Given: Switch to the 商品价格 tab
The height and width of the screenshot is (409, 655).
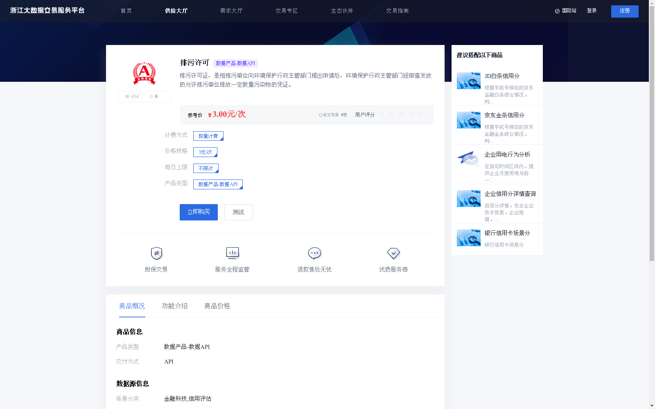Looking at the screenshot, I should click(217, 306).
